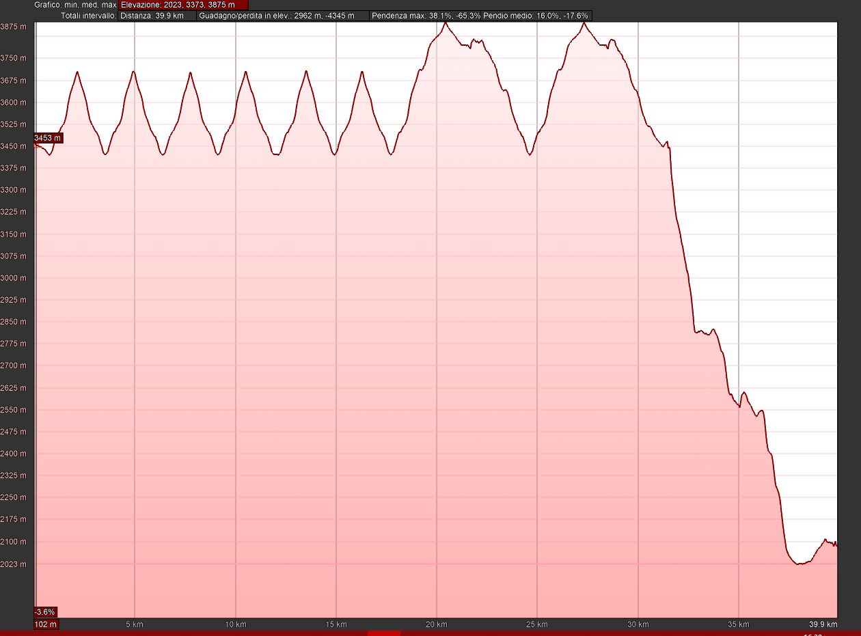
Task: Click the Grafico: min. med. max label
Action: [x=75, y=5]
